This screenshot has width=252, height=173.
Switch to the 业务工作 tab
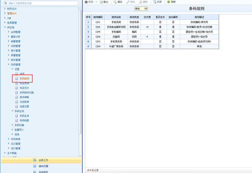(41, 160)
